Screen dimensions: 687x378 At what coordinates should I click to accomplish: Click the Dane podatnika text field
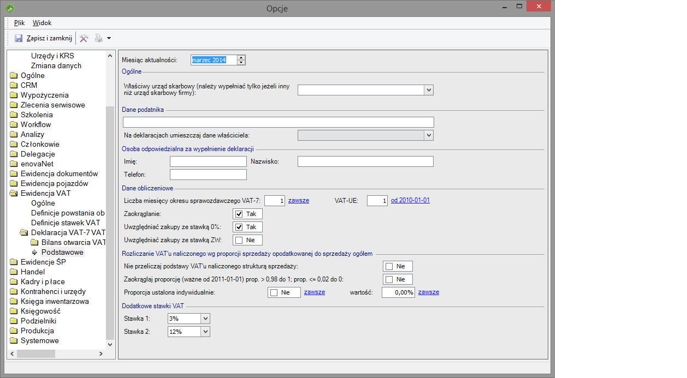[279, 122]
